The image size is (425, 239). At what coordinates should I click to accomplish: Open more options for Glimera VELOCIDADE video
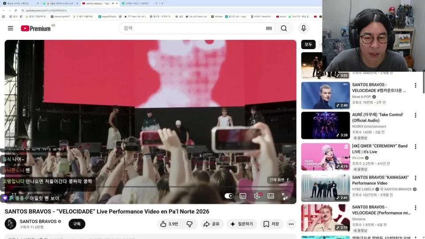(x=416, y=208)
